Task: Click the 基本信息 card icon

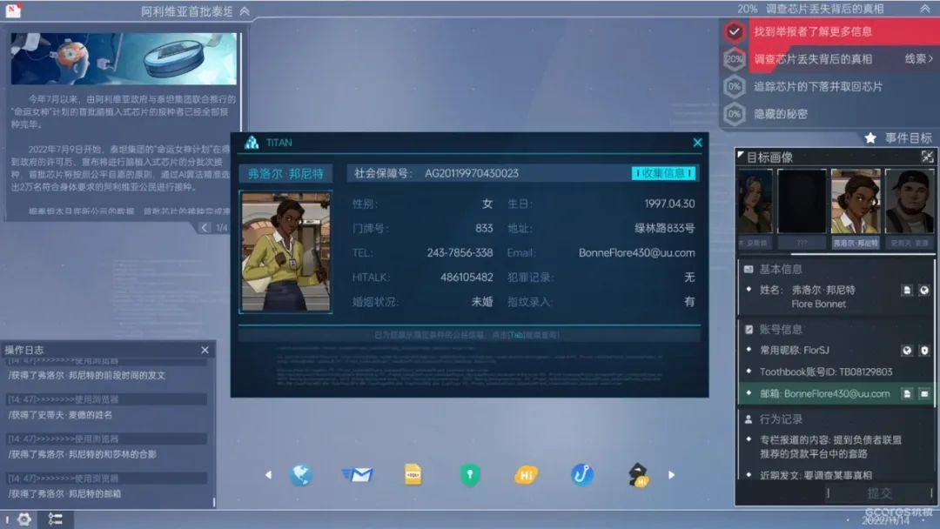Action: point(749,270)
